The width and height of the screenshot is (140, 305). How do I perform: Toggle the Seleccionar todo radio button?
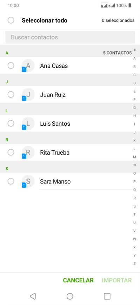(x=11, y=20)
